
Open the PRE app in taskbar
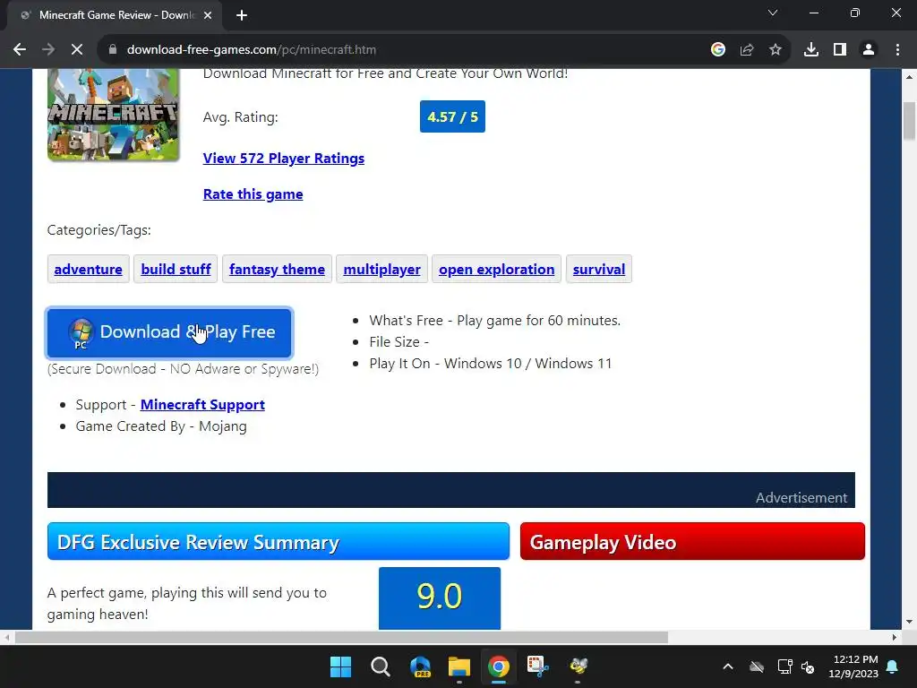(x=420, y=666)
